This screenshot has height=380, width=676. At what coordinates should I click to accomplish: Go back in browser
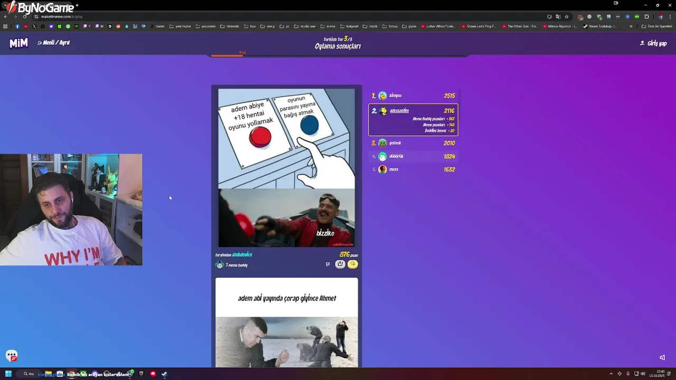tap(5, 16)
